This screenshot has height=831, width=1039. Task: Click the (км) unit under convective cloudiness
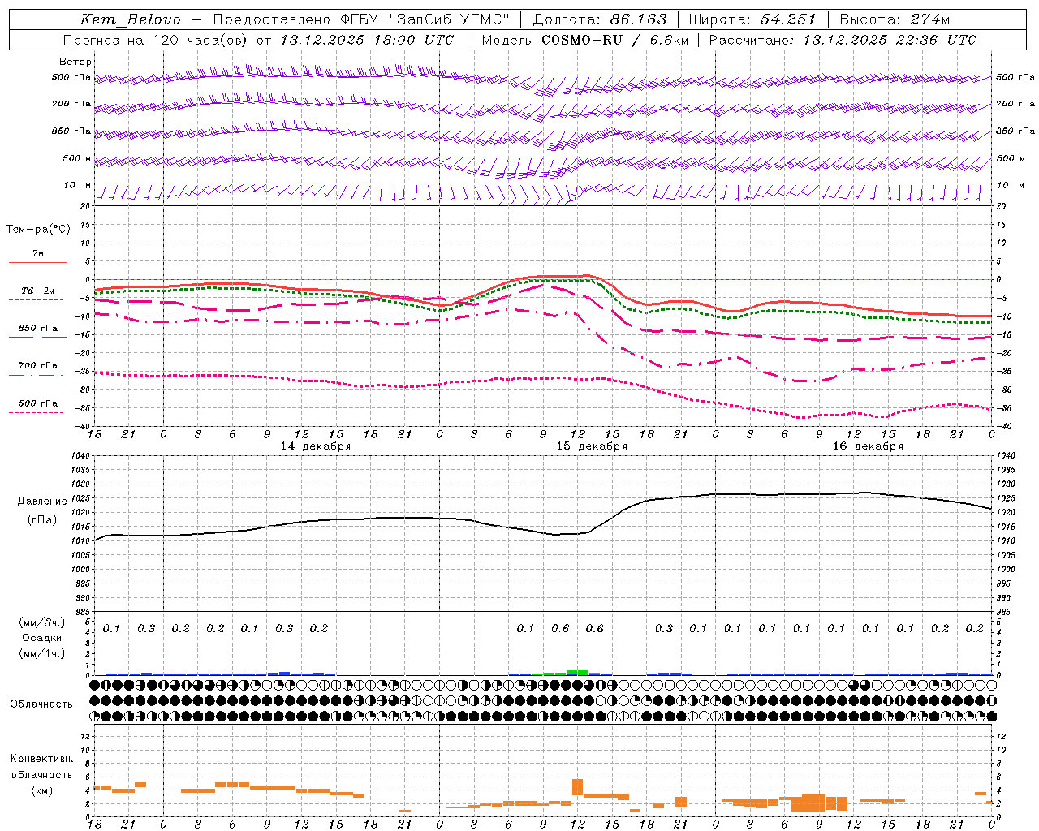[41, 790]
